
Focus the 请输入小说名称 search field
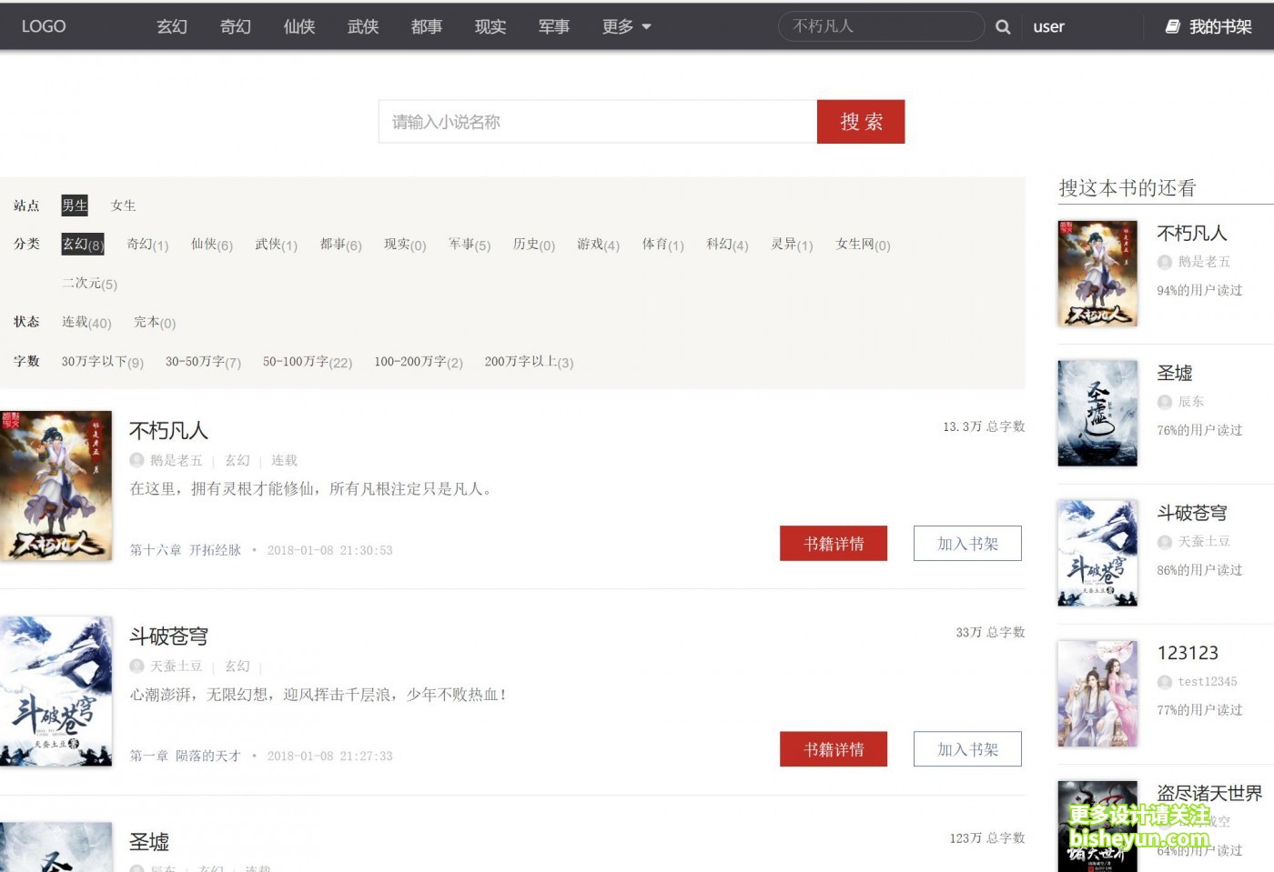[598, 122]
